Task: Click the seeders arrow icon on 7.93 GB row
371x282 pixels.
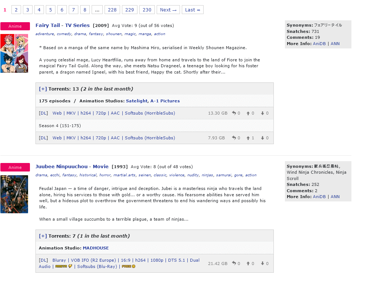Action: 248,138
